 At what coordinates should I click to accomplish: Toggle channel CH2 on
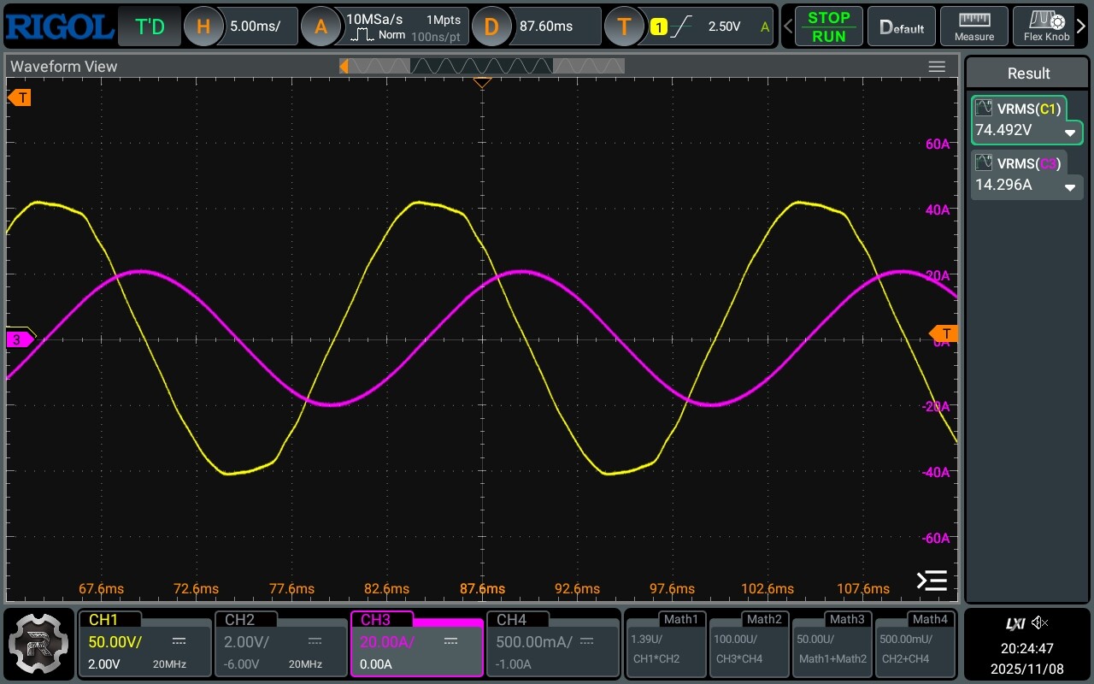click(279, 643)
